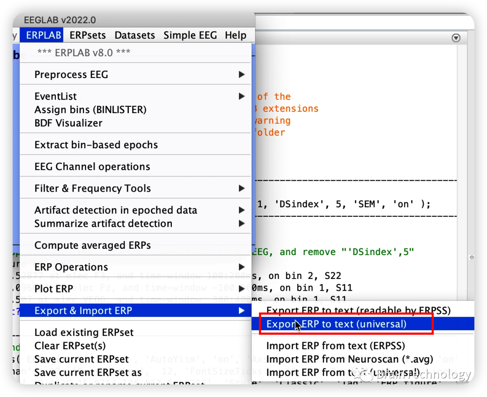Open the Datasets menu
The width and height of the screenshot is (487, 397).
134,35
